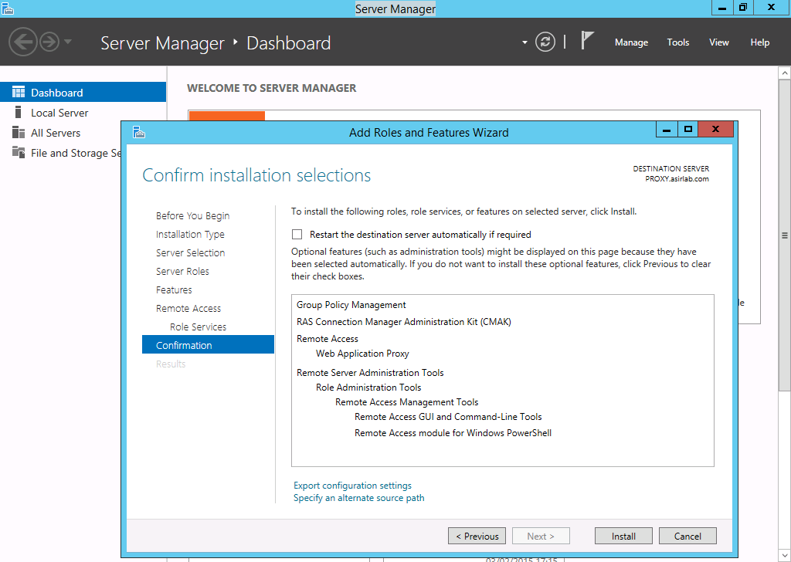The width and height of the screenshot is (791, 562).
Task: Select Dashboard in the left sidebar
Action: coord(83,92)
